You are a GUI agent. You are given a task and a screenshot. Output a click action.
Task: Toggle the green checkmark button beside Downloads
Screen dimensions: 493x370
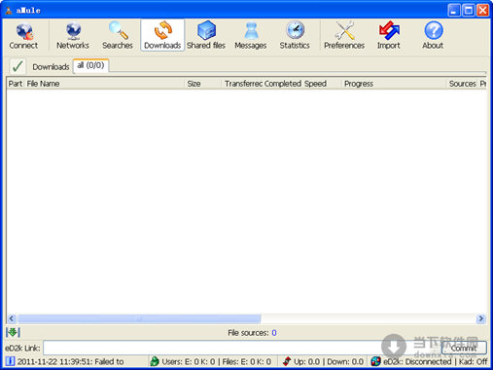(18, 66)
